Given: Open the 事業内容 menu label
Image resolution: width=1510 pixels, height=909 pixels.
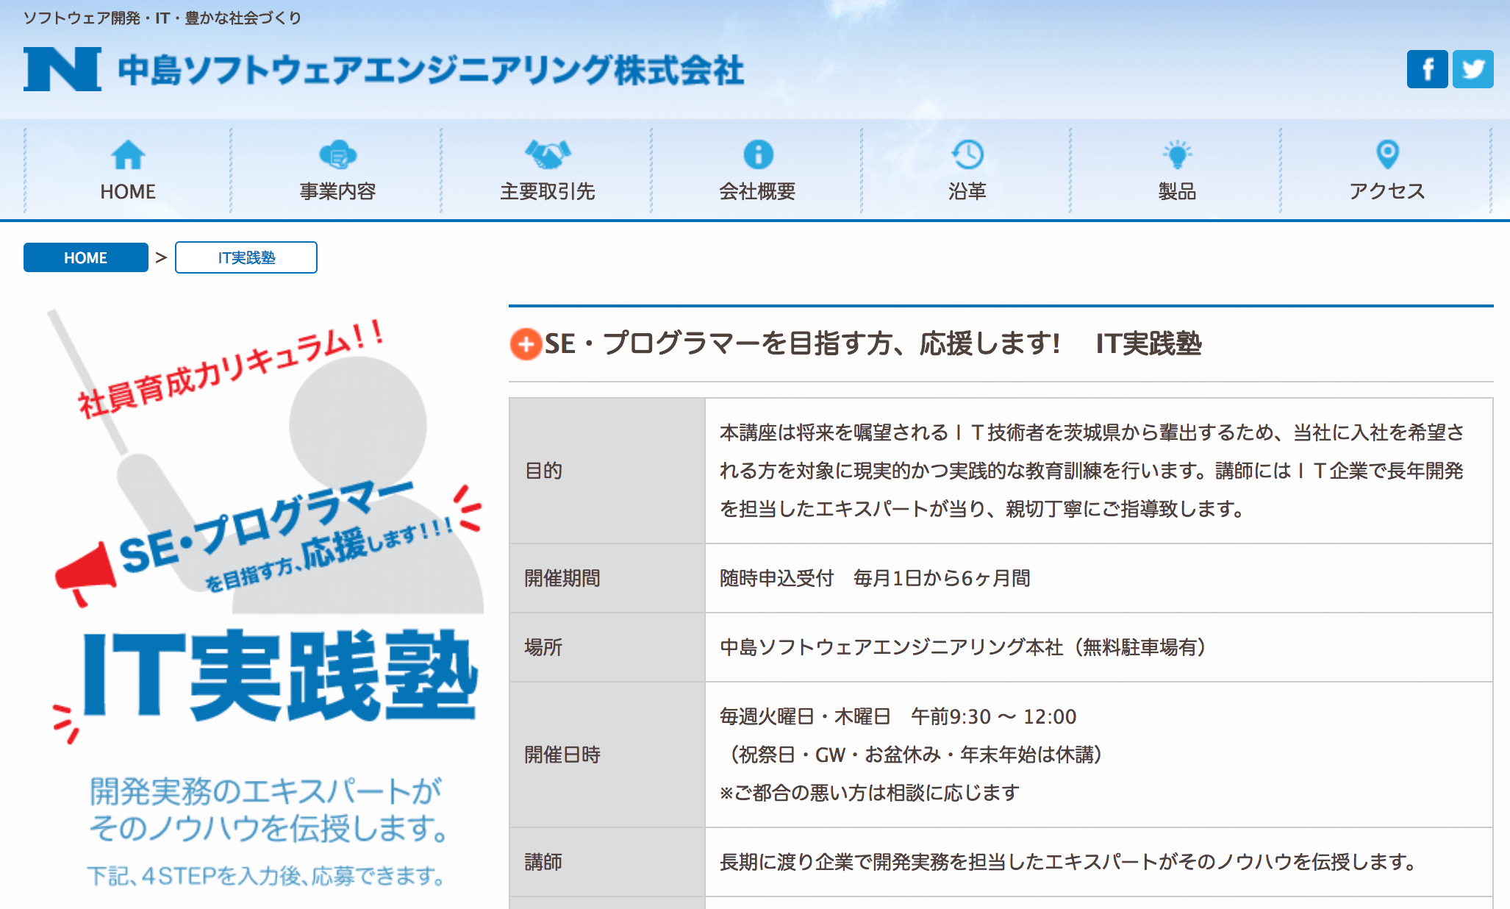Looking at the screenshot, I should pos(337,191).
